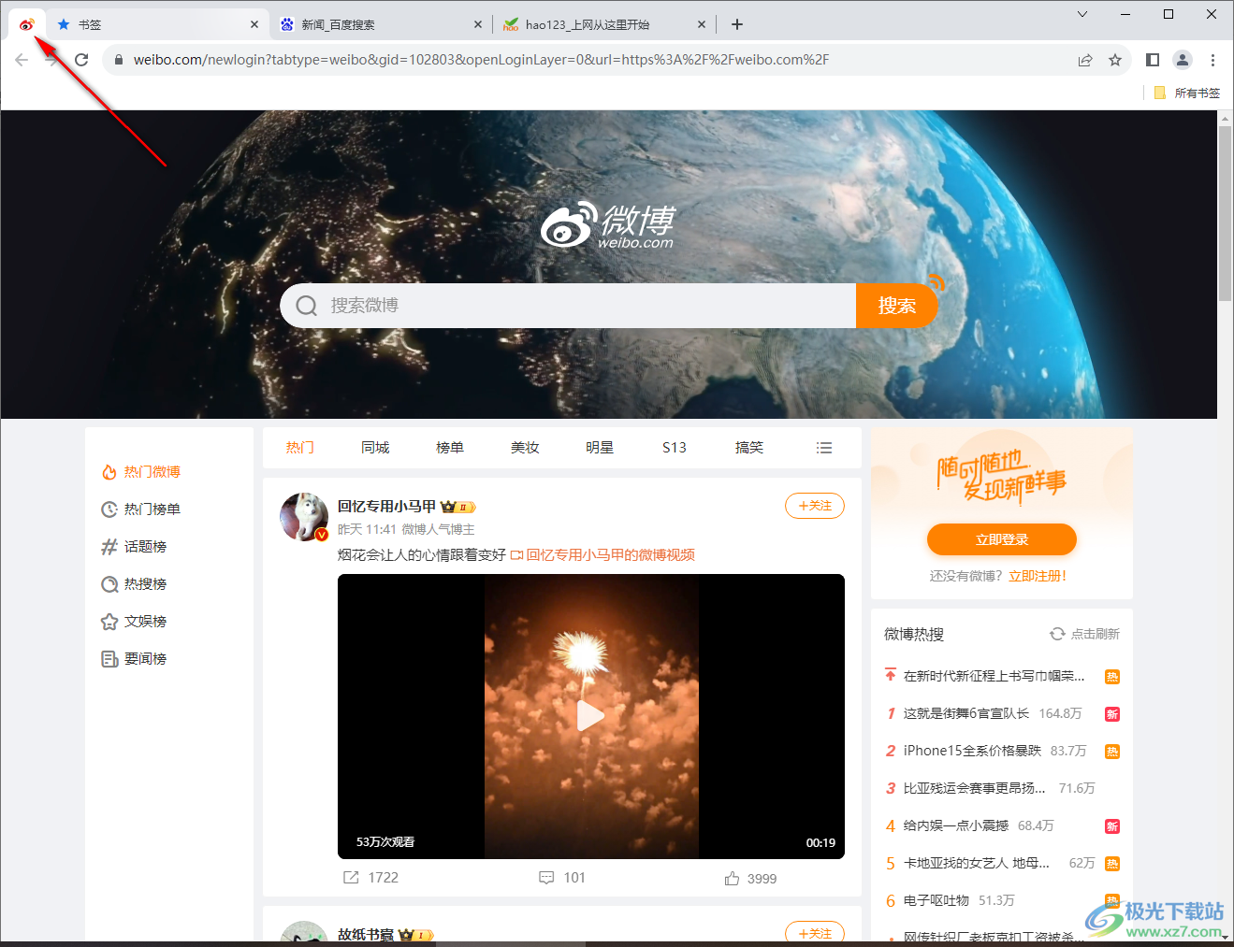The image size is (1234, 947).
Task: Close the hao123 tab
Action: pos(702,24)
